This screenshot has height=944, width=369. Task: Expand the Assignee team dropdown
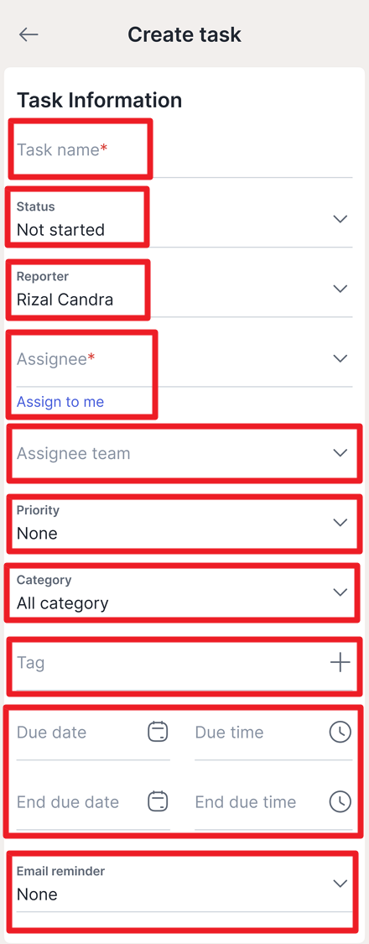(x=184, y=453)
